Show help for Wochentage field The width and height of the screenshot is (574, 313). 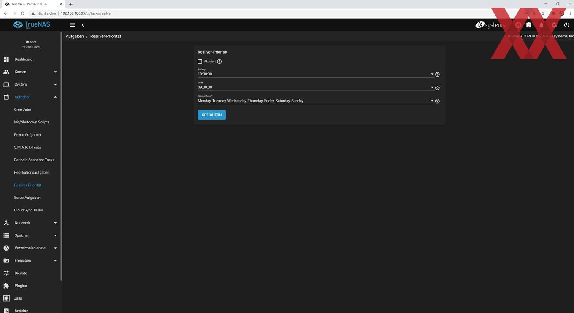[x=437, y=101]
